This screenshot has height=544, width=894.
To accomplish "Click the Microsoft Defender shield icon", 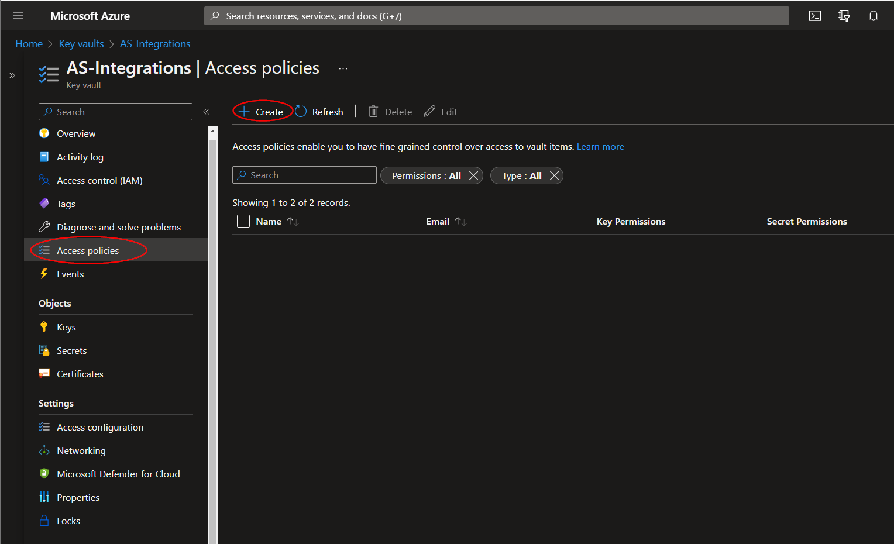I will [44, 474].
